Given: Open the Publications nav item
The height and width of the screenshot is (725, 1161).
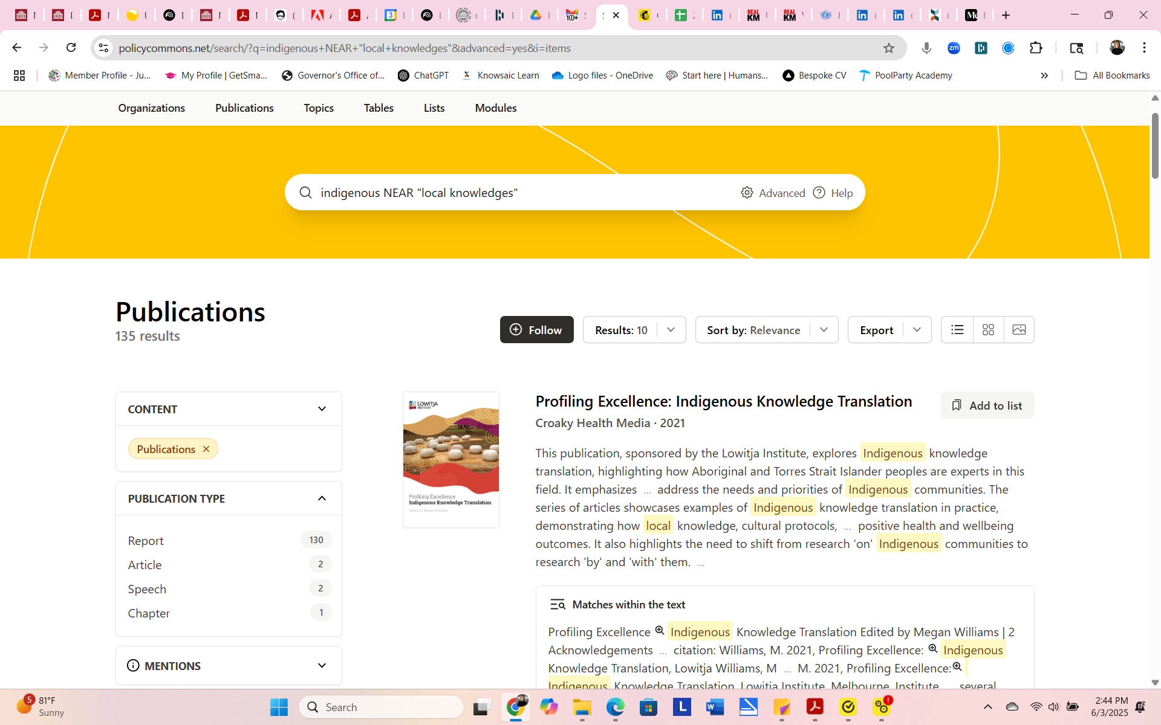Looking at the screenshot, I should point(244,108).
